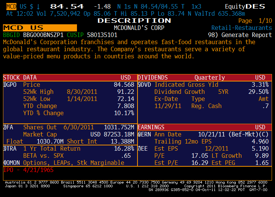Viewport: 275px width, 197px height.
Task: Click the Est PEG value 1.65
Action: coord(262,163)
